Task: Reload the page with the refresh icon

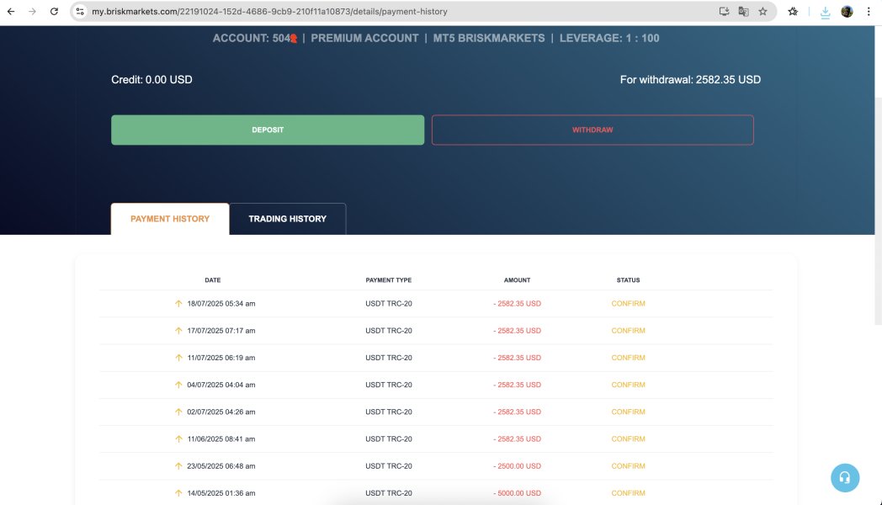Action: [54, 12]
